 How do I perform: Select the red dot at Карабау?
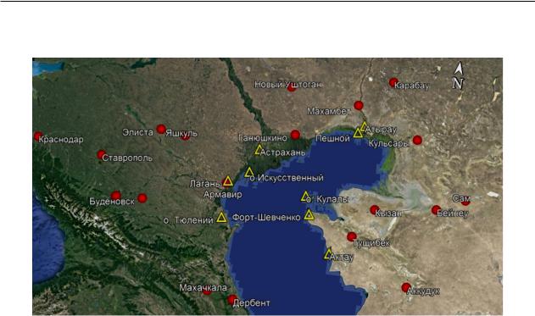click(x=393, y=82)
